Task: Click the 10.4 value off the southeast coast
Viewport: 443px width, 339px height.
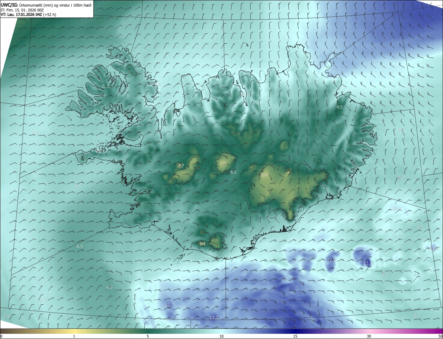Action: (x=397, y=209)
